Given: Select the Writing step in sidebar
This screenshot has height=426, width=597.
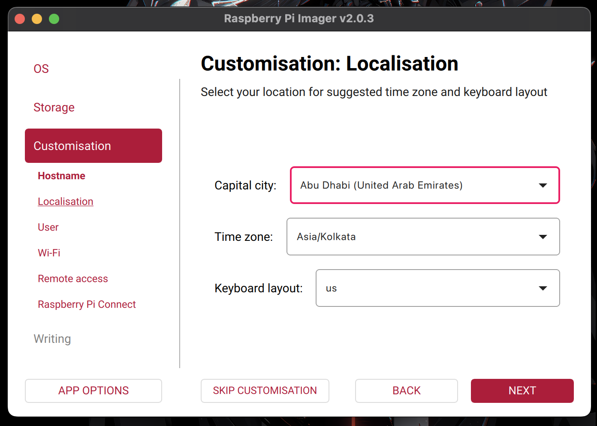Looking at the screenshot, I should pyautogui.click(x=52, y=339).
